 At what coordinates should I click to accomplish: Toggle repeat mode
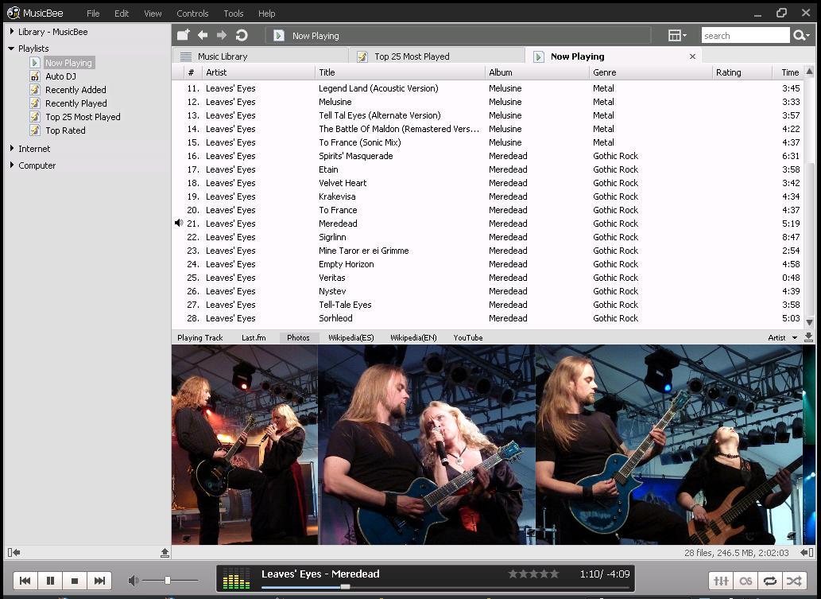coord(769,581)
